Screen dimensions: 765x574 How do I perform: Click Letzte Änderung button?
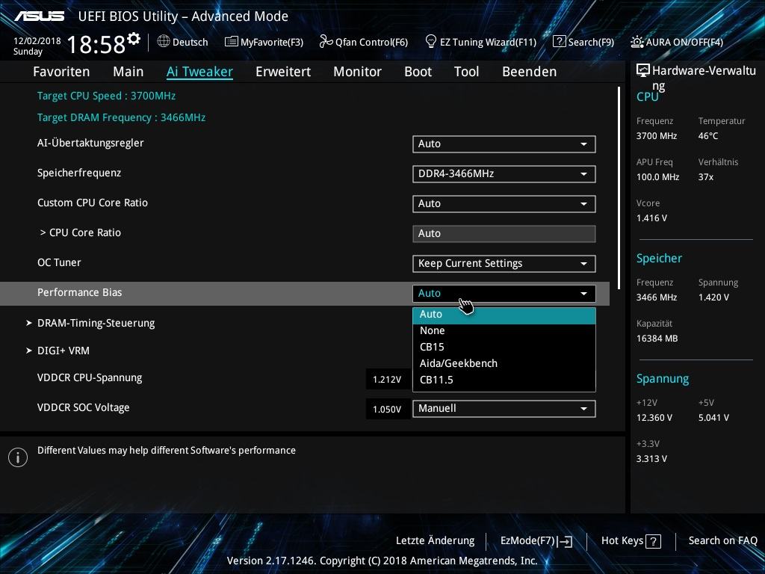(436, 541)
